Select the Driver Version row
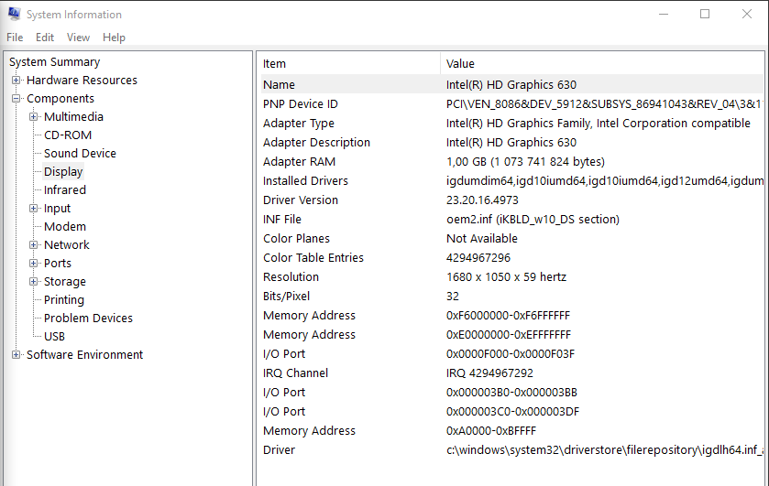The height and width of the screenshot is (486, 769). [x=511, y=200]
